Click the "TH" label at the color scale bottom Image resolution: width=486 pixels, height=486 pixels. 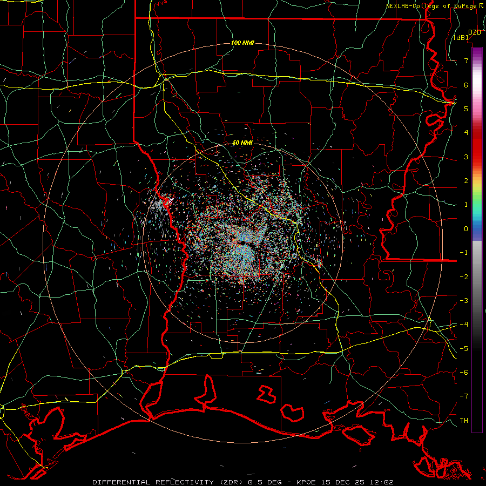tap(464, 421)
